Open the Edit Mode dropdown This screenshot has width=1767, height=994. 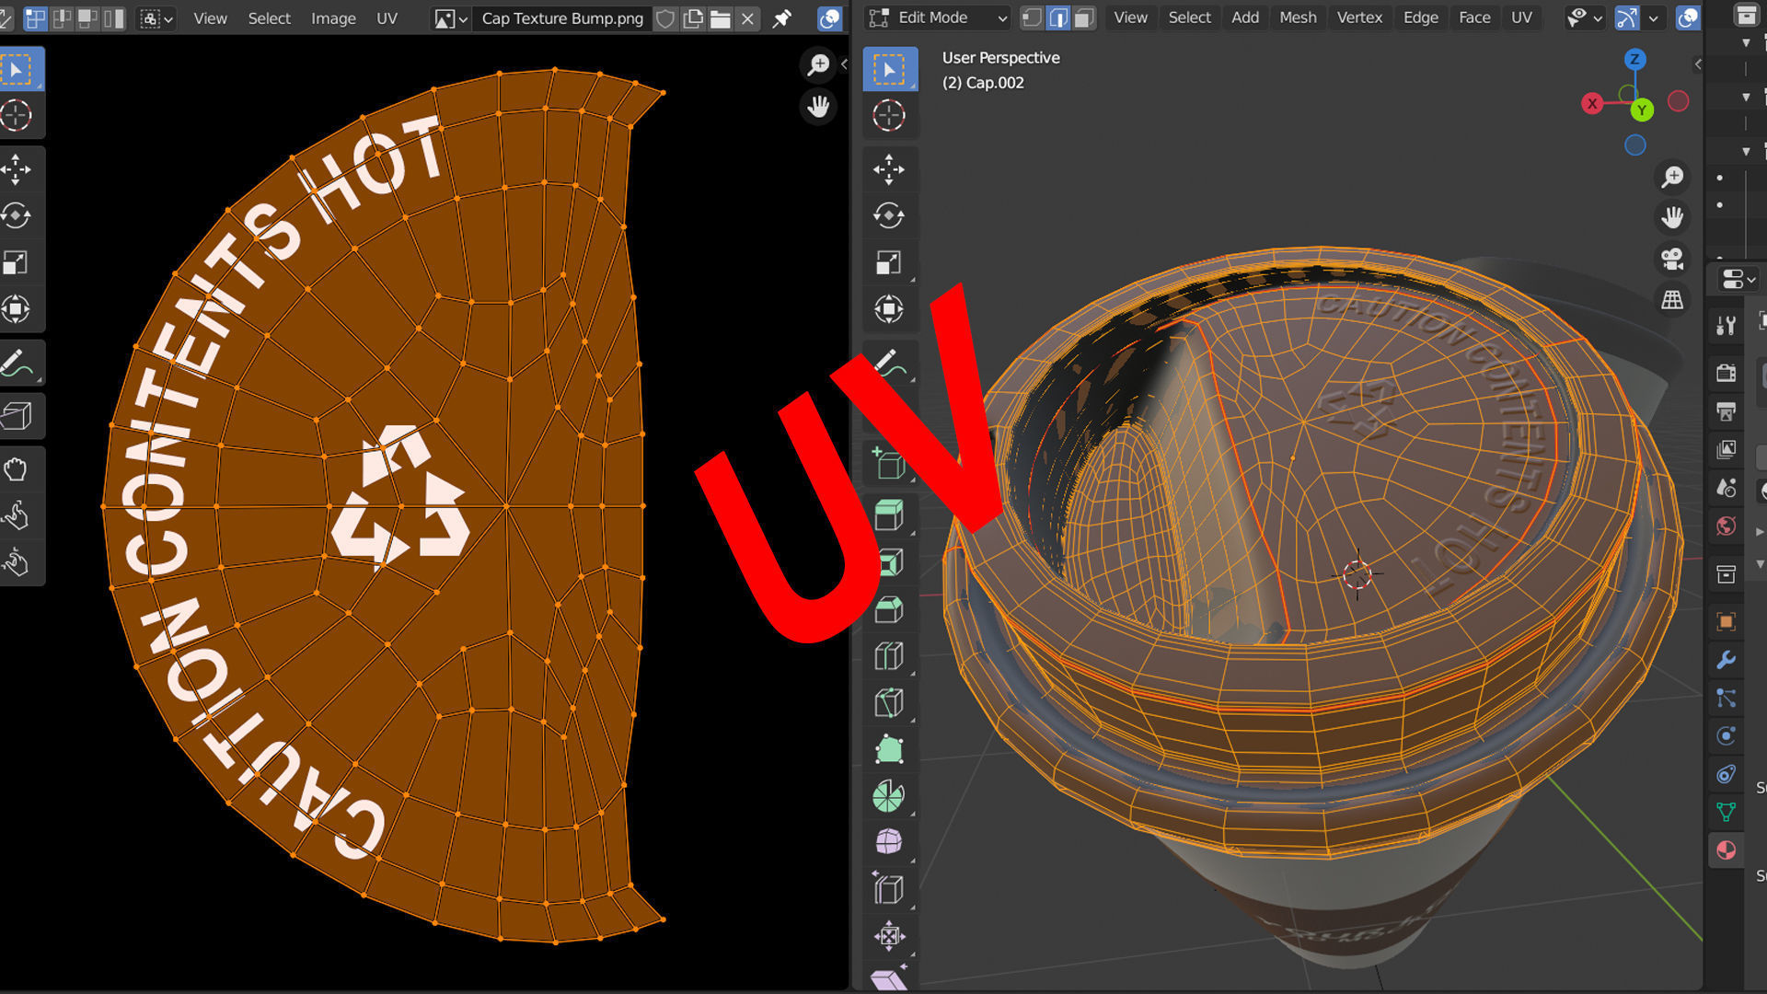(x=938, y=17)
